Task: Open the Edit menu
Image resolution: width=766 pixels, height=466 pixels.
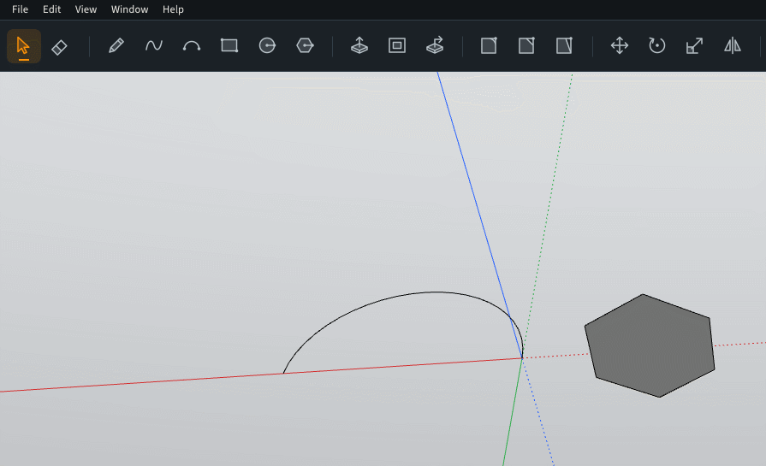Action: 52,9
